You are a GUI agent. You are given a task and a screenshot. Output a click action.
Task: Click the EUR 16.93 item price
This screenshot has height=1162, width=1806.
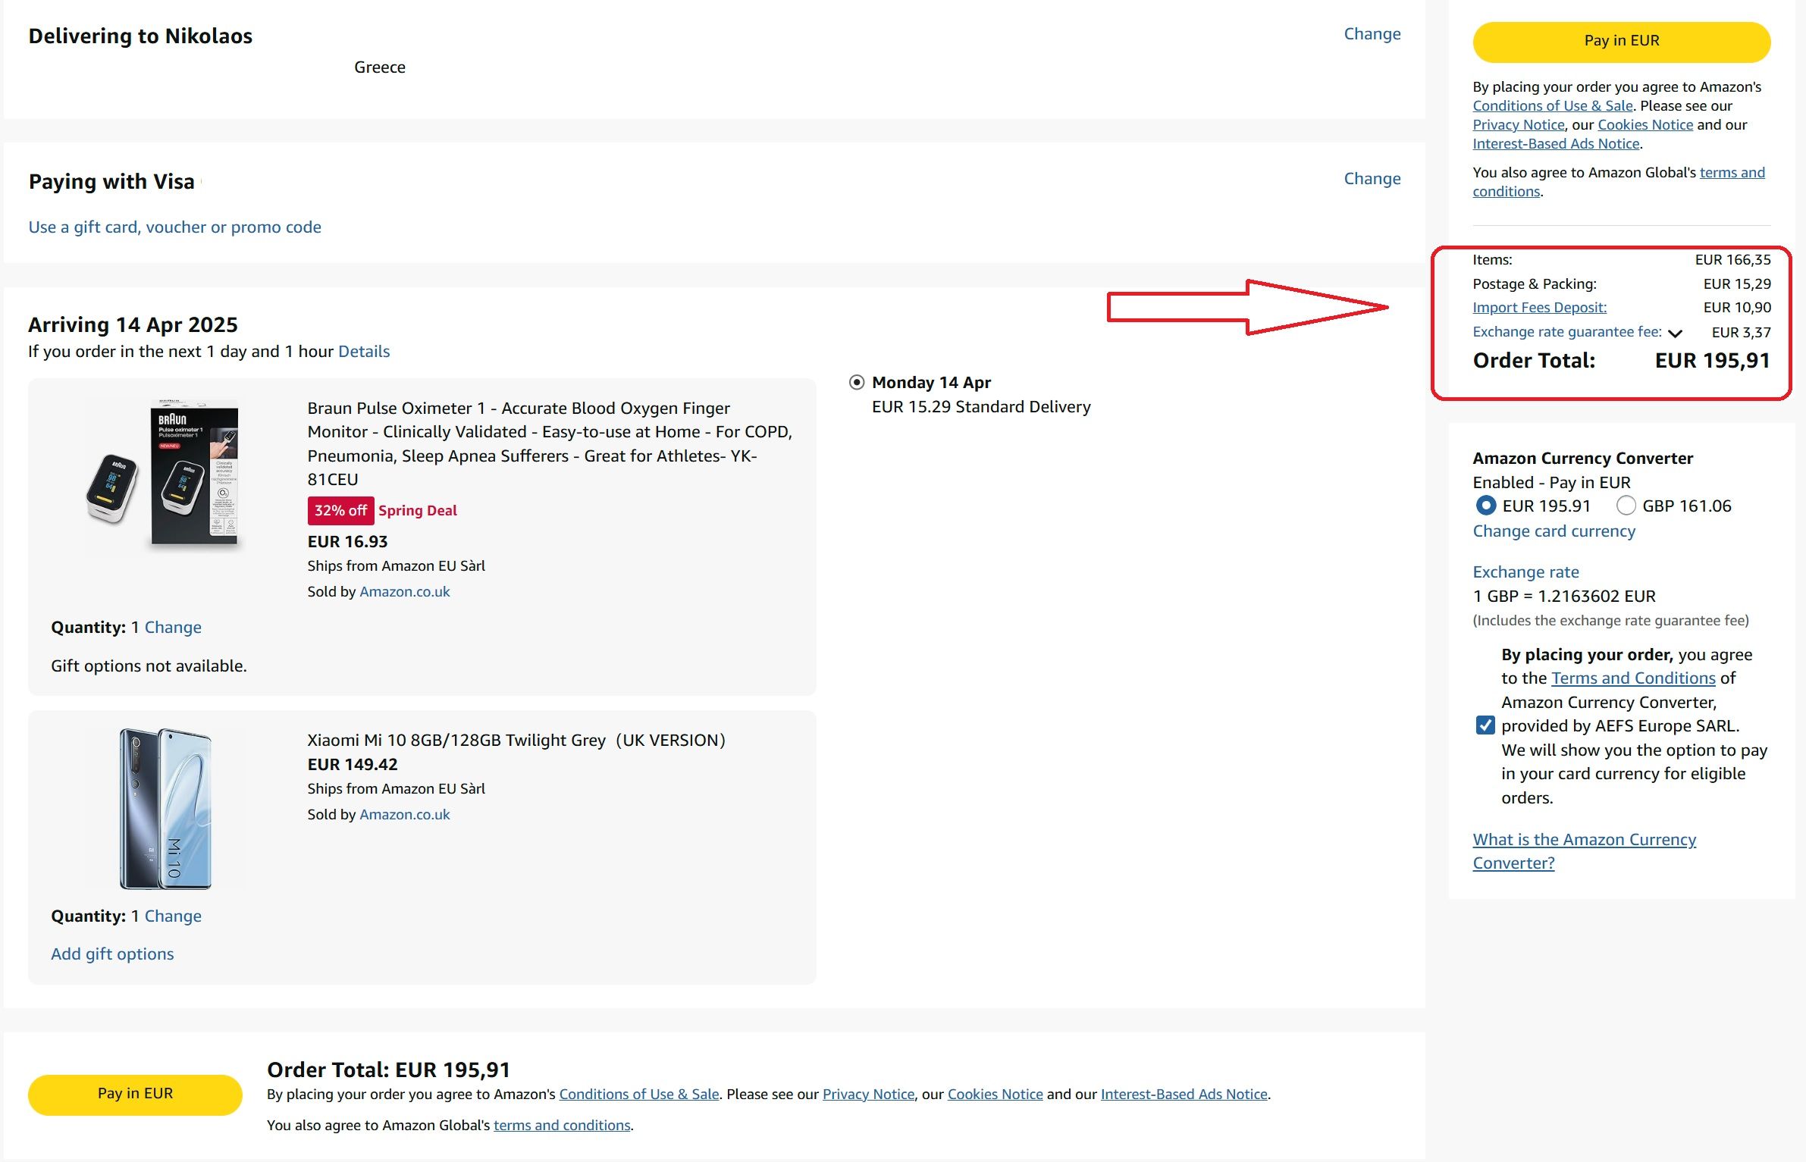click(x=347, y=542)
